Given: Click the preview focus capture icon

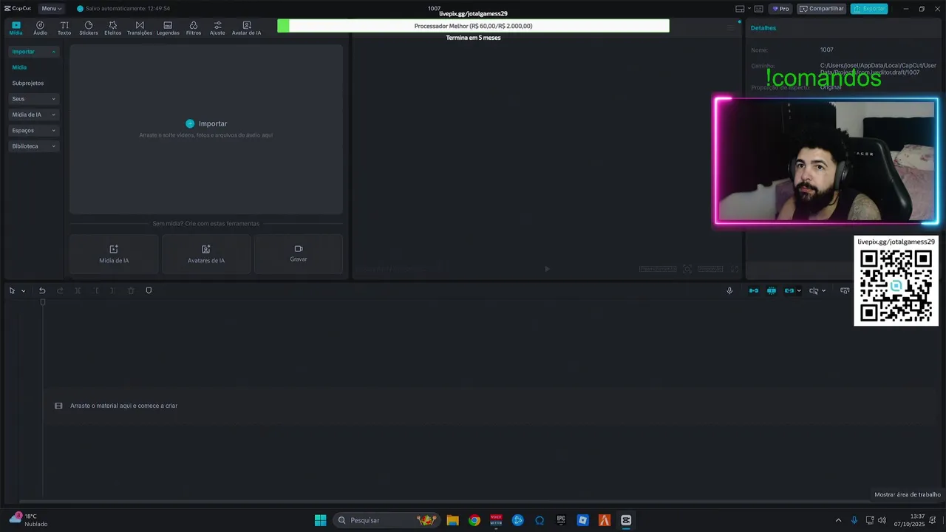Looking at the screenshot, I should tap(687, 269).
